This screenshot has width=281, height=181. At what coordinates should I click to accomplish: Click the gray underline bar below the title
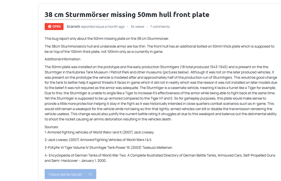click(77, 19)
